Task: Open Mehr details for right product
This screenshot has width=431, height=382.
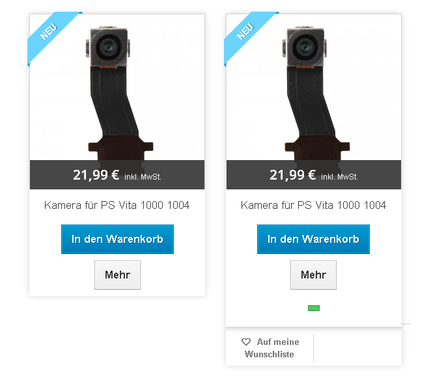Action: [313, 275]
